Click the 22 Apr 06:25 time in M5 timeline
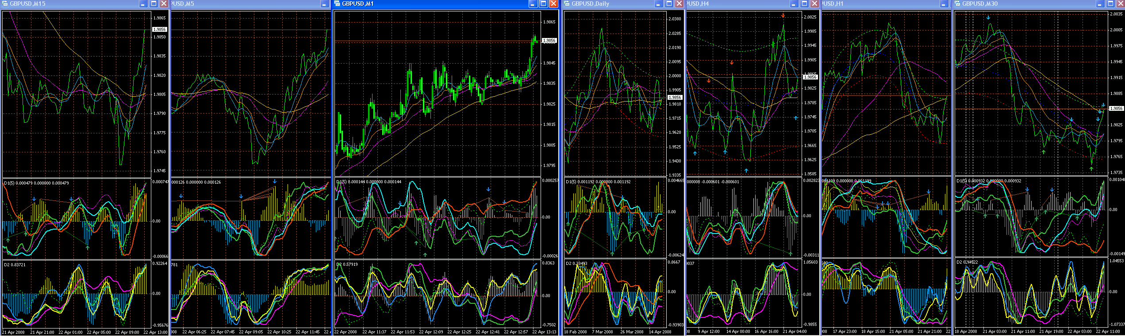Image resolution: width=1125 pixels, height=336 pixels. [194, 332]
